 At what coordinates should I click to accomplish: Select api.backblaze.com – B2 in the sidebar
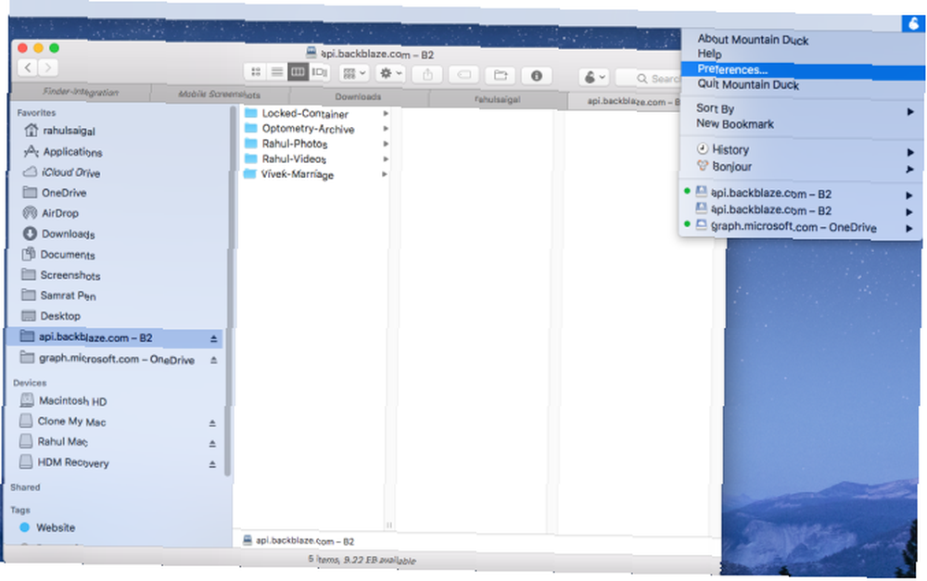tap(114, 337)
